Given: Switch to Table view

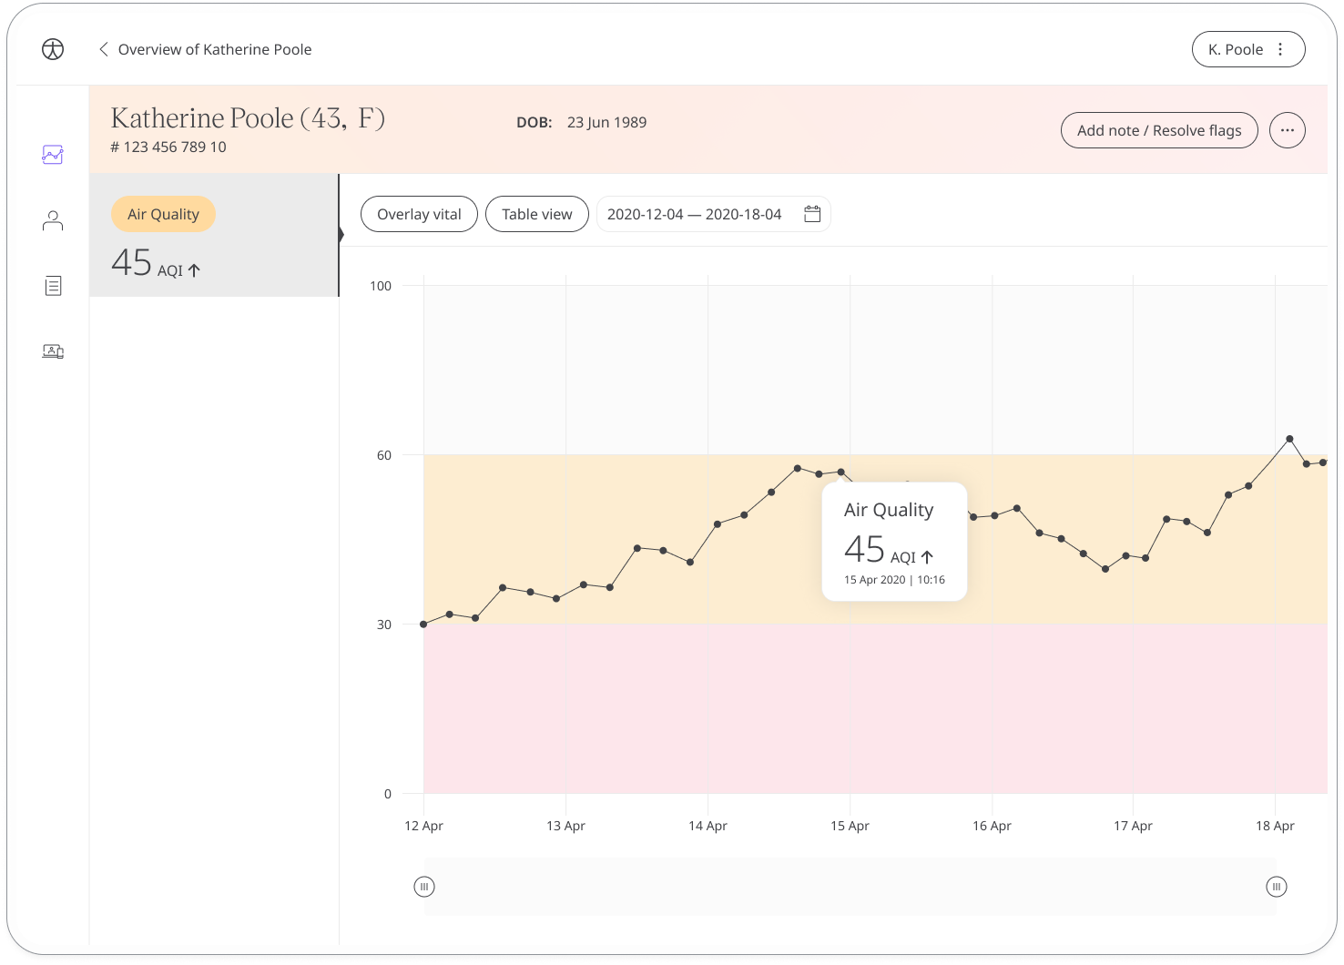Looking at the screenshot, I should (x=537, y=214).
